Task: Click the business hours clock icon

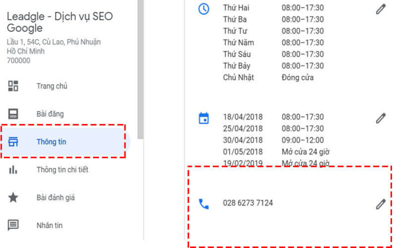Action: click(x=204, y=9)
